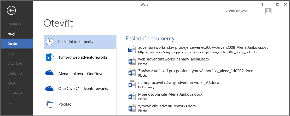Select Nový in the backstage menu
This screenshot has height=116, width=290.
(x=17, y=34)
